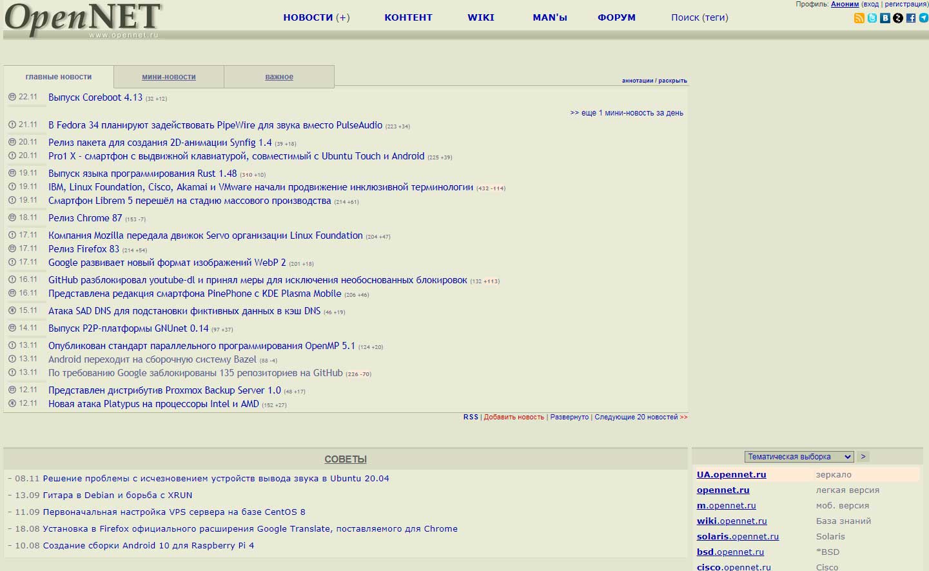
Task: Switch to аннотации view
Action: tap(638, 81)
